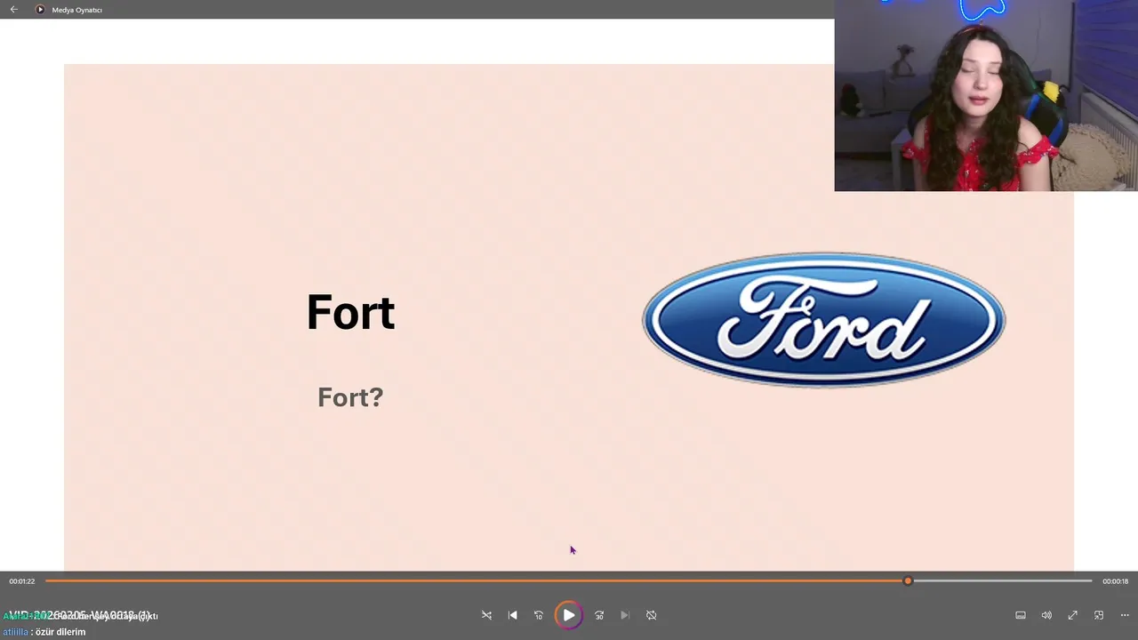Toggle shuffle playback
Viewport: 1138px width, 640px height.
pyautogui.click(x=486, y=615)
